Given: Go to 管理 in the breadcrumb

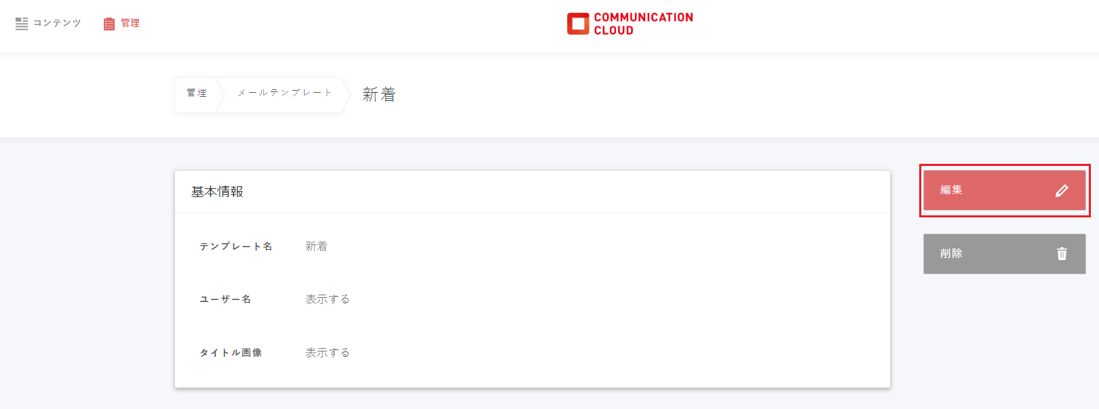Looking at the screenshot, I should click(x=197, y=93).
